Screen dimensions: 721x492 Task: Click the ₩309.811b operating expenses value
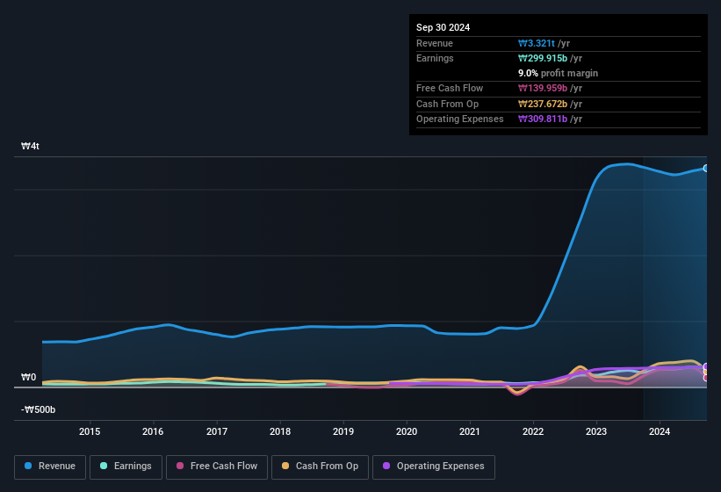tap(543, 119)
